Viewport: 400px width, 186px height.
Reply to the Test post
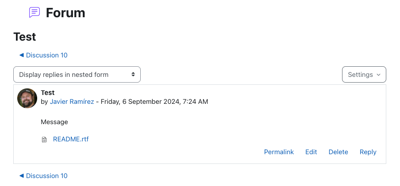(x=368, y=152)
